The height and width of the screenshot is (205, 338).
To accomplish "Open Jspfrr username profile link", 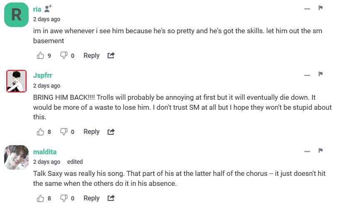I will (42, 75).
